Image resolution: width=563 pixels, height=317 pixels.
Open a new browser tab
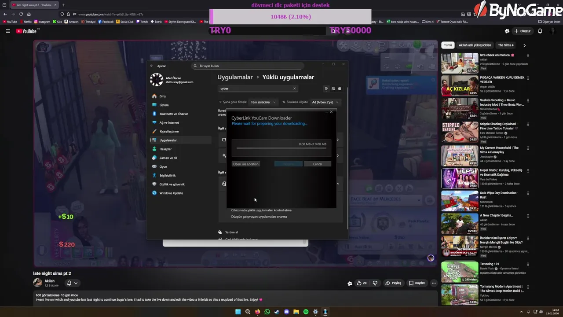pos(63,5)
